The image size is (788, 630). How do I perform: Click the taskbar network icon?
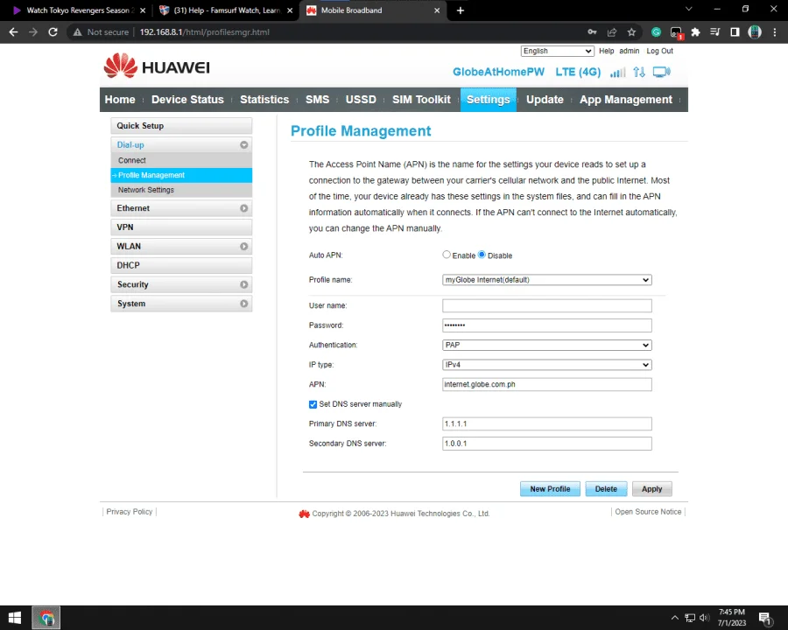coord(690,618)
